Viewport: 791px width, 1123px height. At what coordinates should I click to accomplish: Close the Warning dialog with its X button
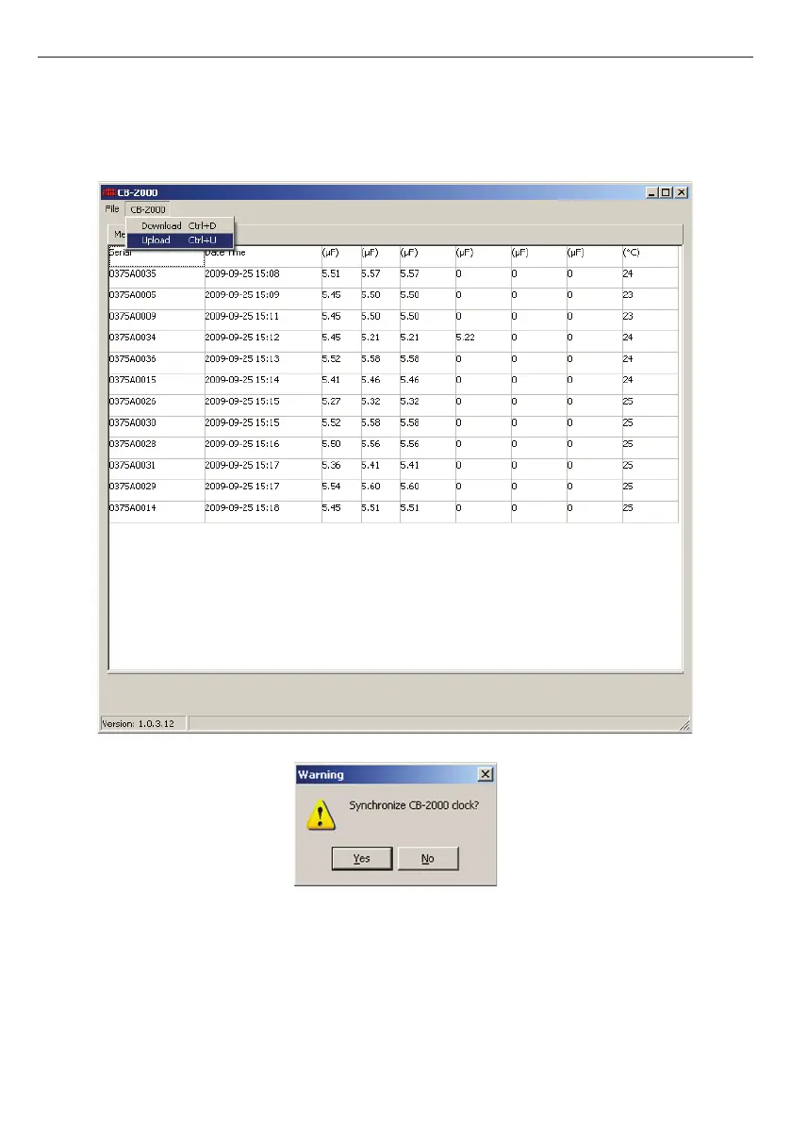[x=486, y=774]
